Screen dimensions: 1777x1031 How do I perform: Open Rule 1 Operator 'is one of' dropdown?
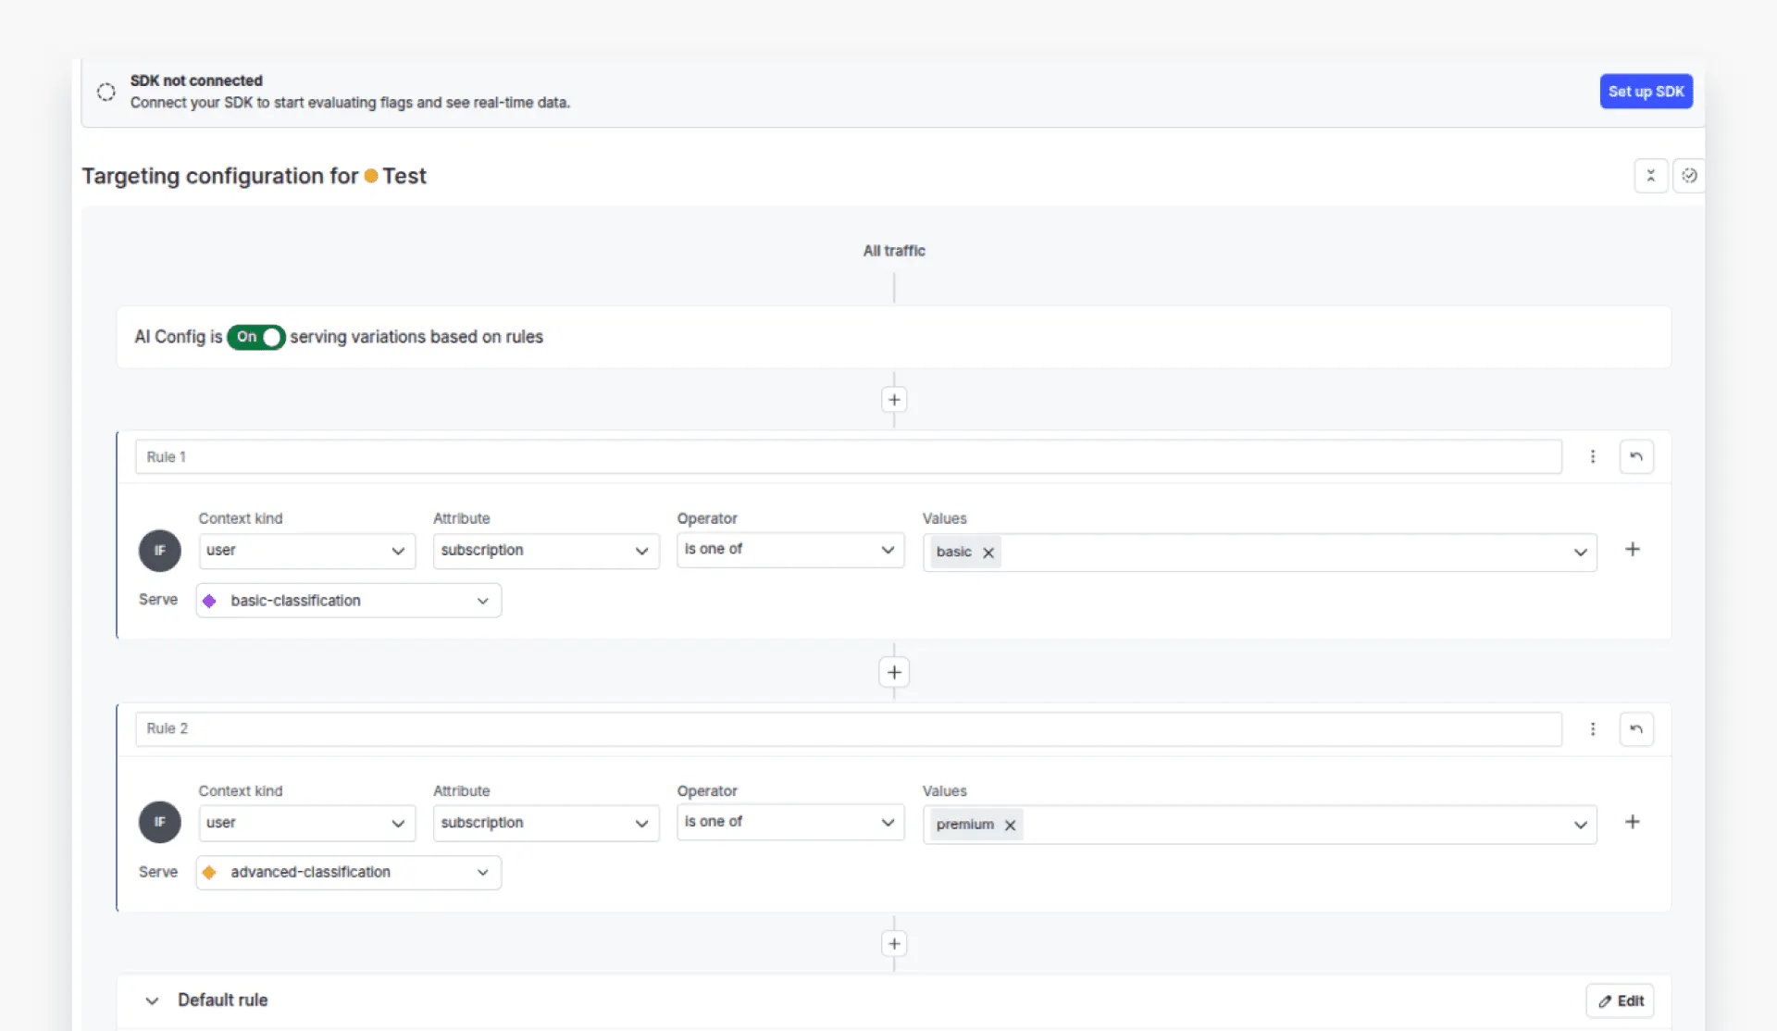click(x=789, y=550)
